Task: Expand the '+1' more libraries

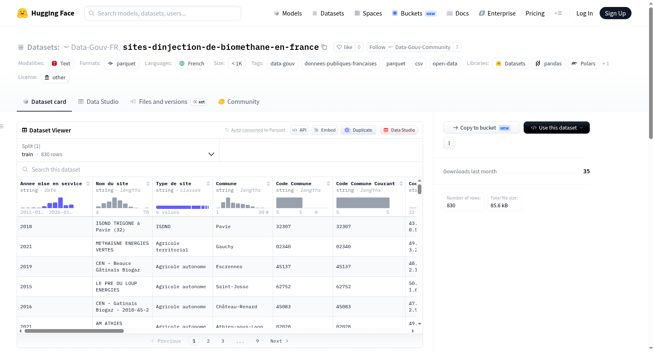Action: coord(605,63)
